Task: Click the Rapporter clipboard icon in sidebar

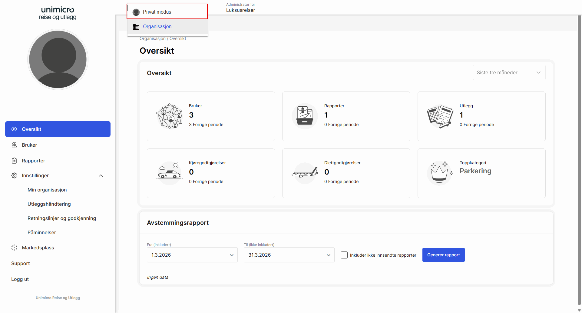Action: [x=14, y=161]
